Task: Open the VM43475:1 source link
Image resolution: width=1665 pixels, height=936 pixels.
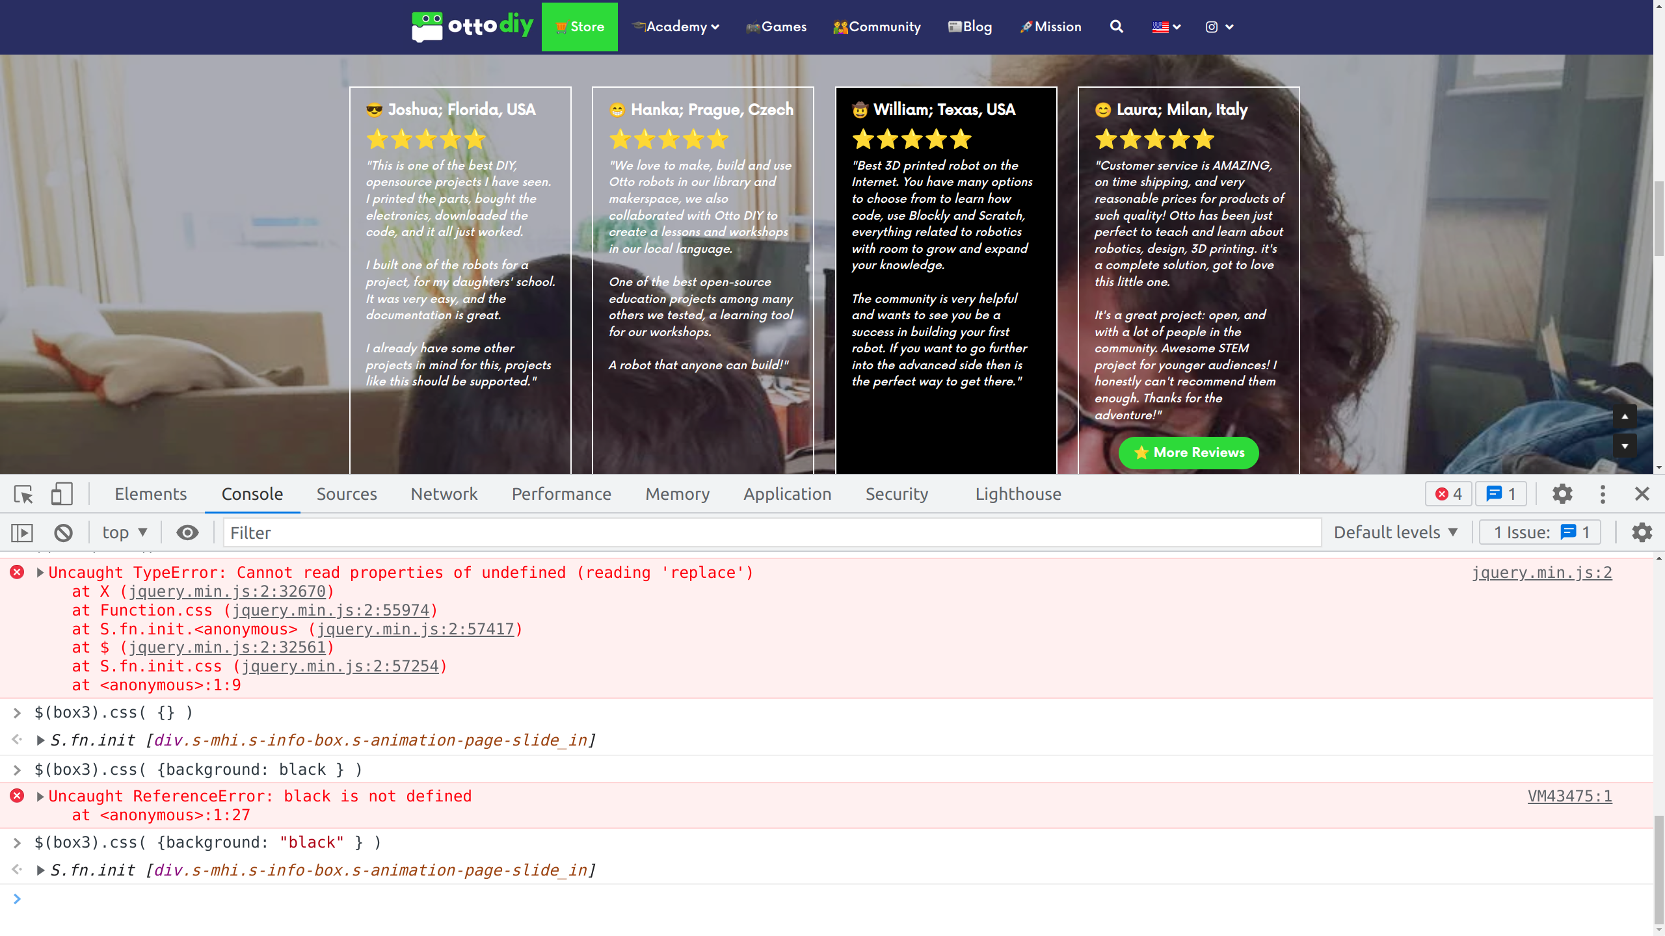Action: (1569, 796)
